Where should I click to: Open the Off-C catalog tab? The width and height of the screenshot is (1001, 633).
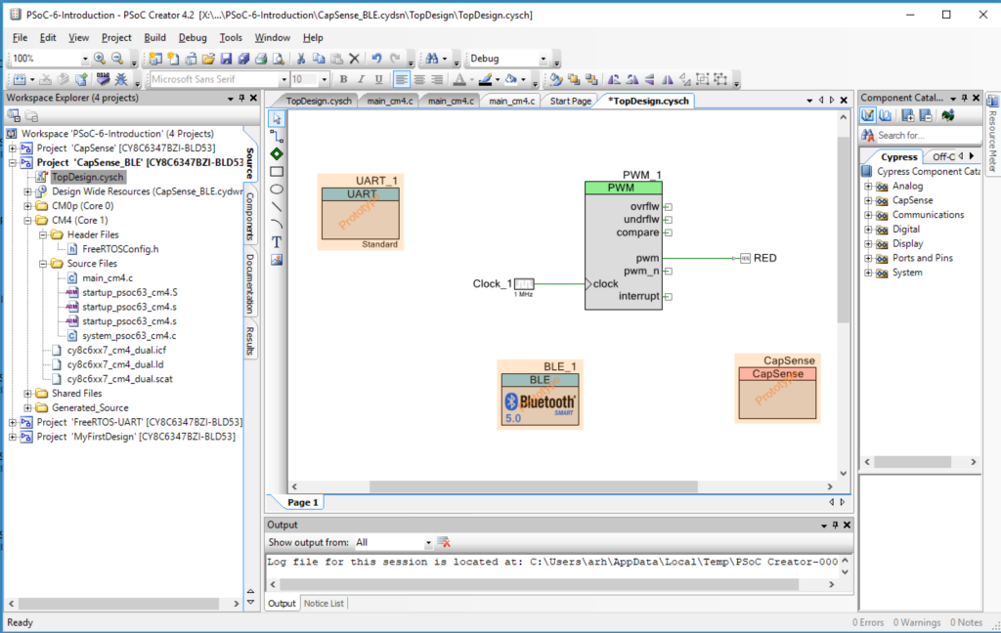(943, 156)
